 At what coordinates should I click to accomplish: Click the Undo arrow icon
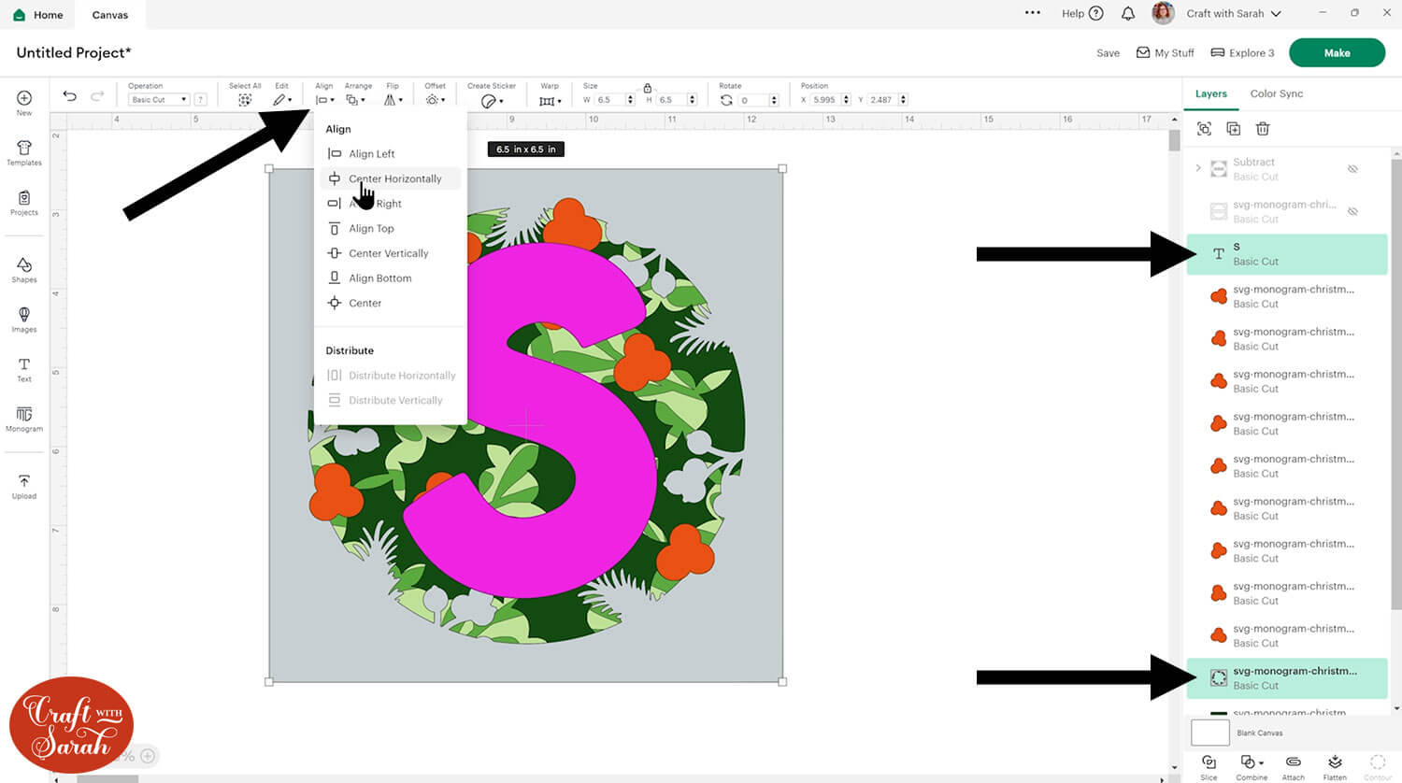(x=69, y=96)
